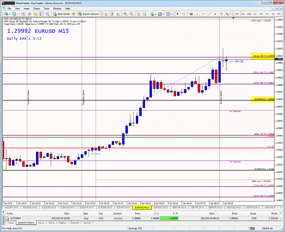Image resolution: width=285 pixels, height=232 pixels.
Task: Expand the arrows objects dropdown
Action: coord(230,14)
